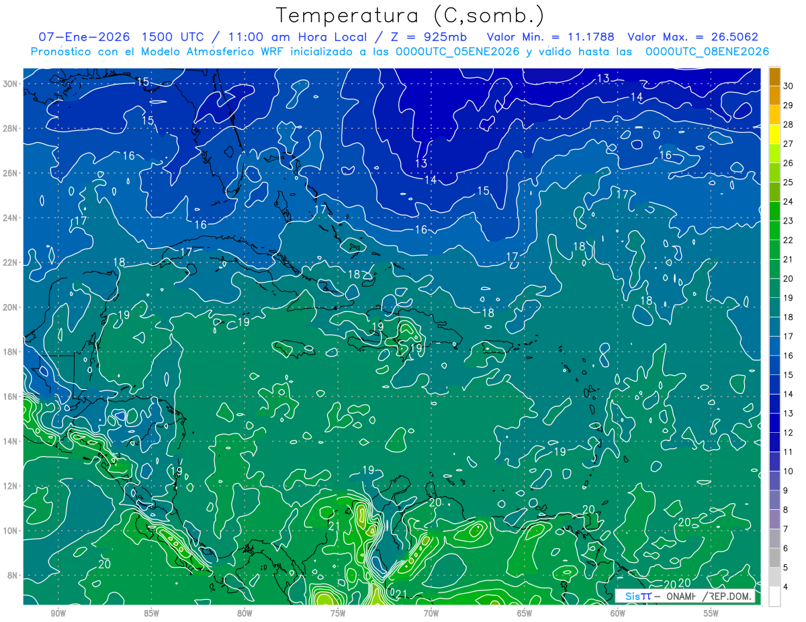This screenshot has height=622, width=806.
Task: Click the '0000UTC_05ENE2026' initialization time text
Action: pyautogui.click(x=457, y=52)
